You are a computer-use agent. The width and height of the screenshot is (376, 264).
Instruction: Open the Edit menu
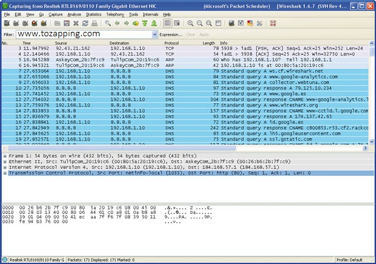coord(18,14)
